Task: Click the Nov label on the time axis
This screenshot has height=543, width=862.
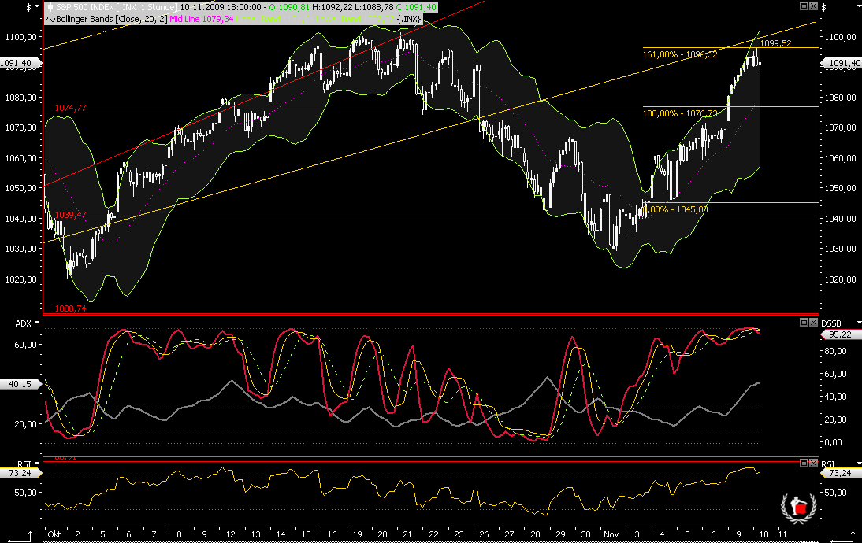Action: pos(611,534)
